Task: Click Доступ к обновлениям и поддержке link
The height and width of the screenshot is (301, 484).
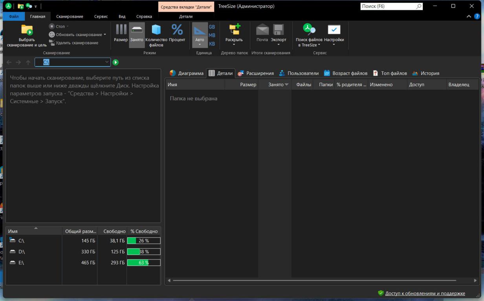Action: [425, 293]
